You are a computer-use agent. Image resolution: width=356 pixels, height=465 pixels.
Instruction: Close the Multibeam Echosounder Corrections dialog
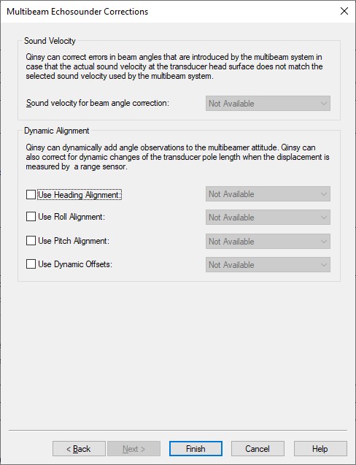tap(344, 11)
